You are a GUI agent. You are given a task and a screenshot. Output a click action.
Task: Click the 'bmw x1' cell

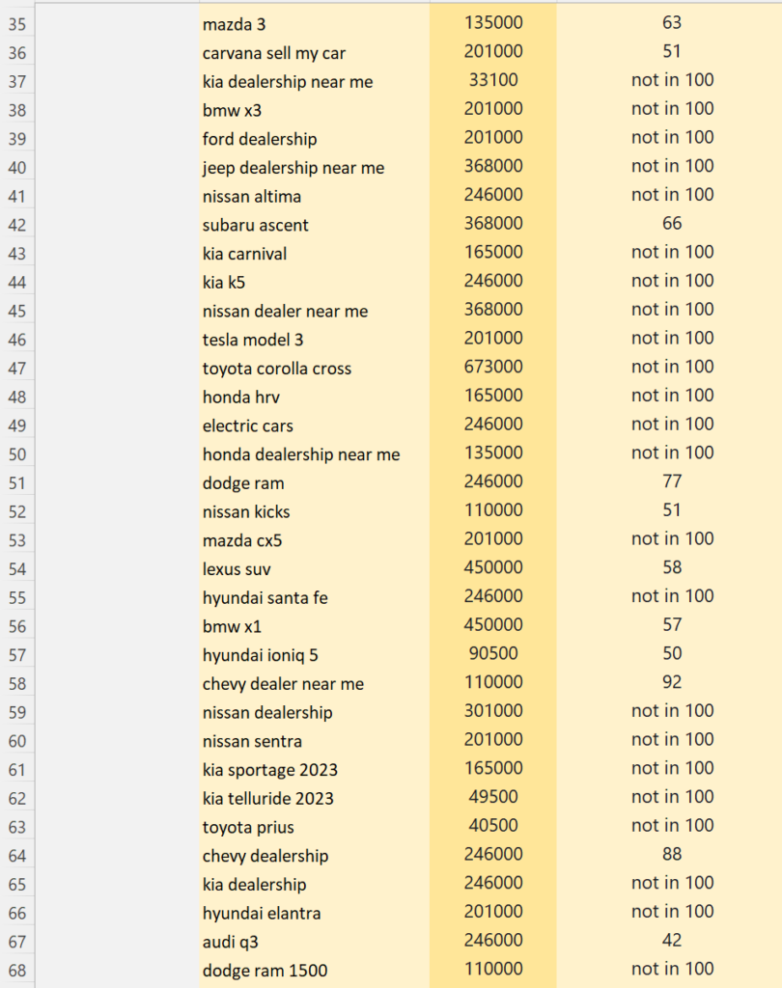coord(314,626)
